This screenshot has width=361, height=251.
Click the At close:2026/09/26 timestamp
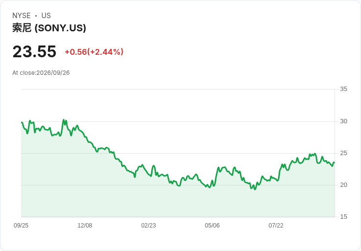pos(41,73)
